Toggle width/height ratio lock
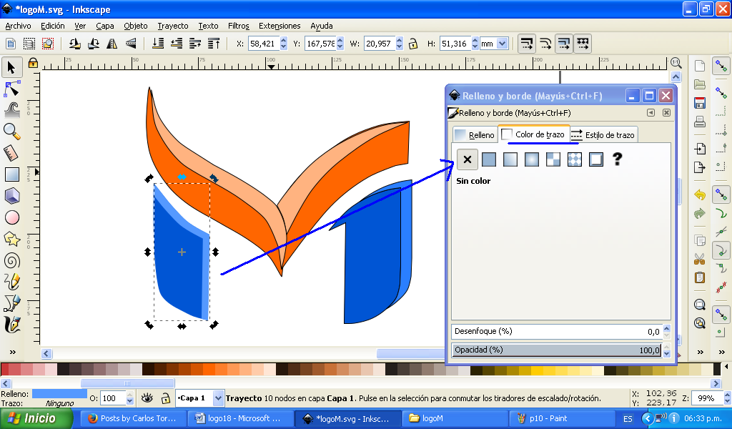 [x=412, y=44]
